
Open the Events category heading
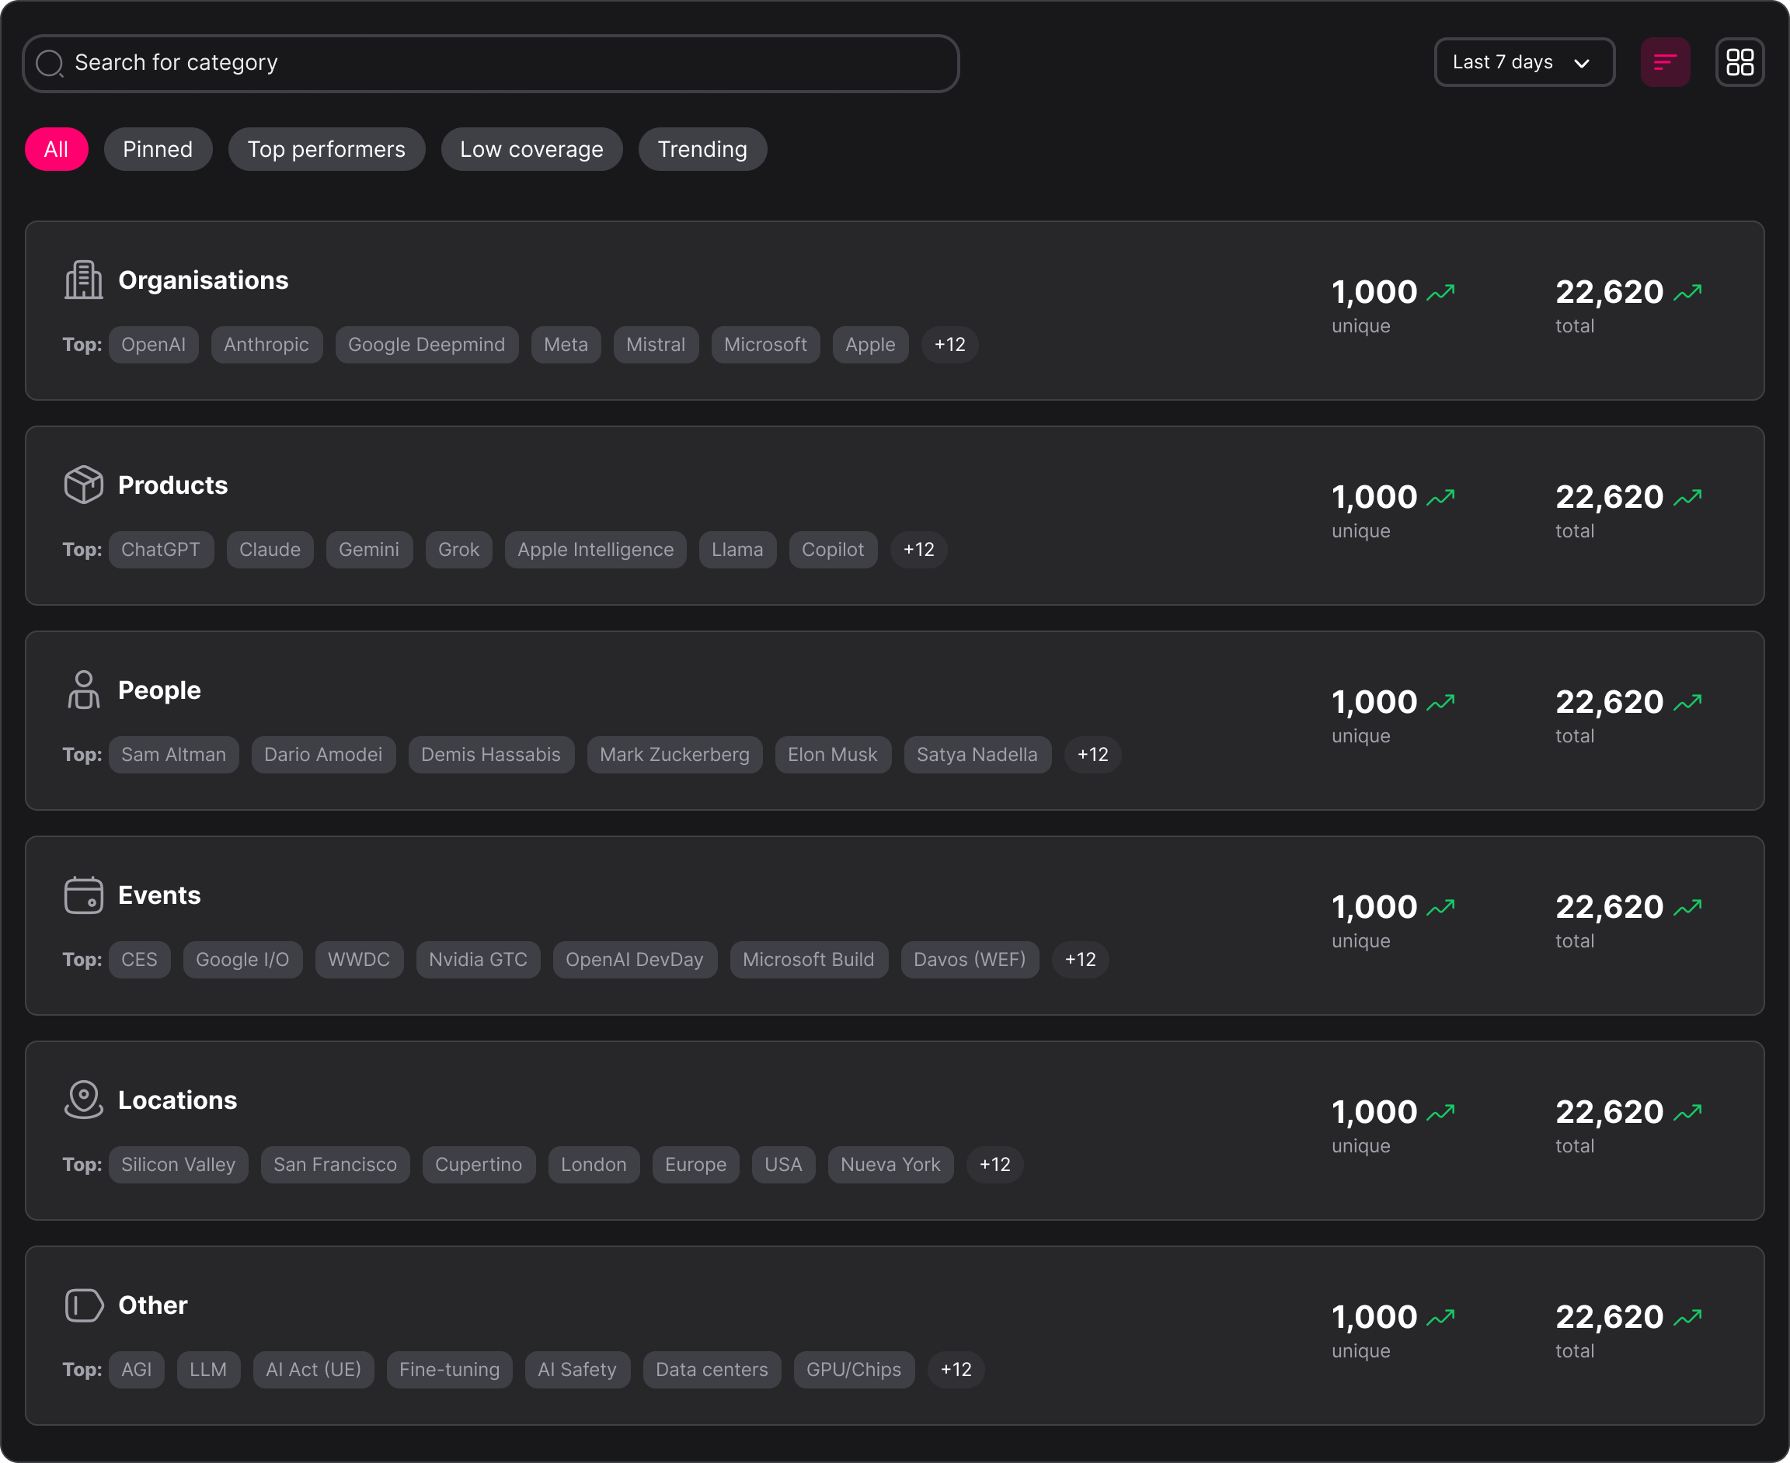(159, 895)
